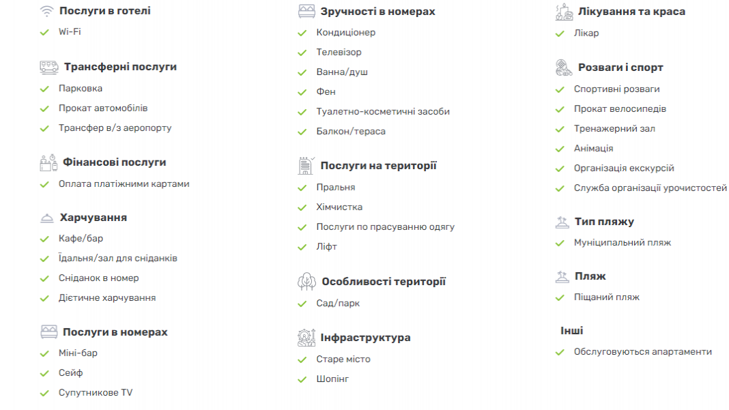Click the building icon for Послуги на території

[306, 166]
